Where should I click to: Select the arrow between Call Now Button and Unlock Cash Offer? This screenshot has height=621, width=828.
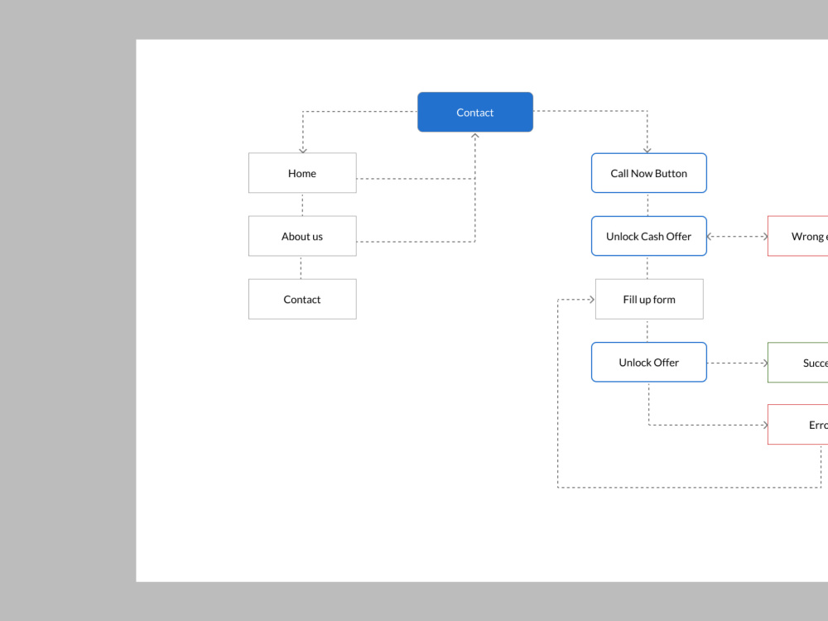[x=648, y=204]
